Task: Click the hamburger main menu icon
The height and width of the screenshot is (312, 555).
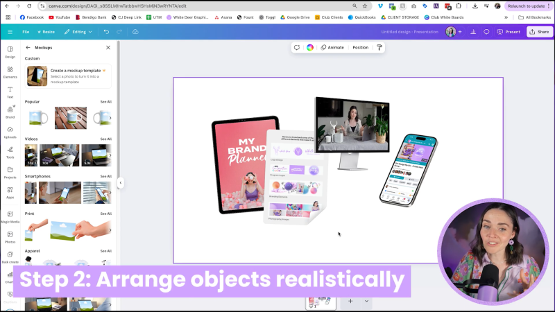Action: 10,32
